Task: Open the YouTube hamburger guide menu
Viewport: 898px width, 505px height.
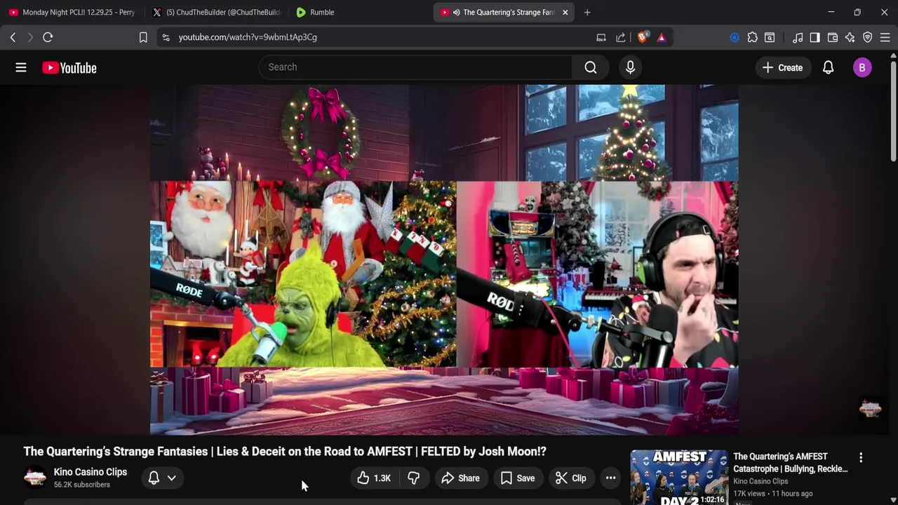Action: pos(21,67)
